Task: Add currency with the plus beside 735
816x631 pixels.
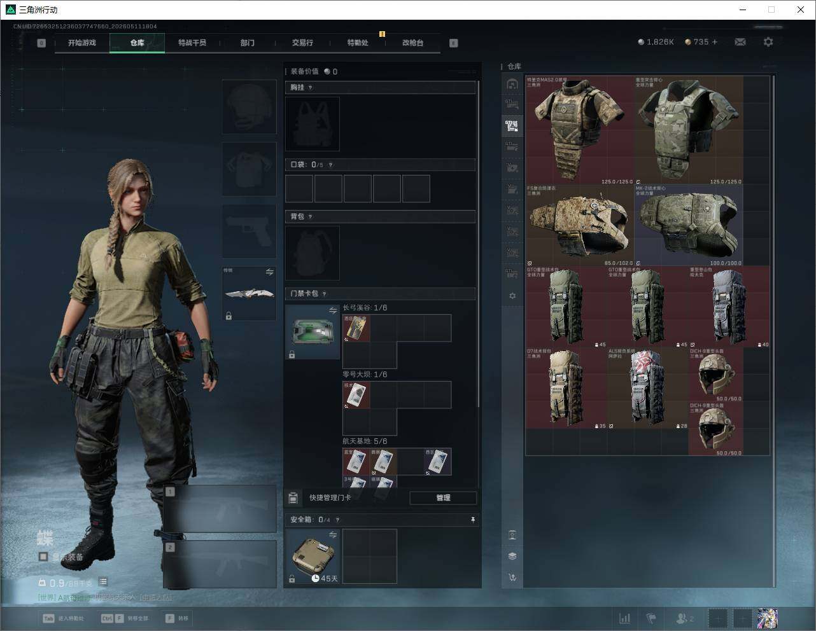Action: pyautogui.click(x=715, y=42)
